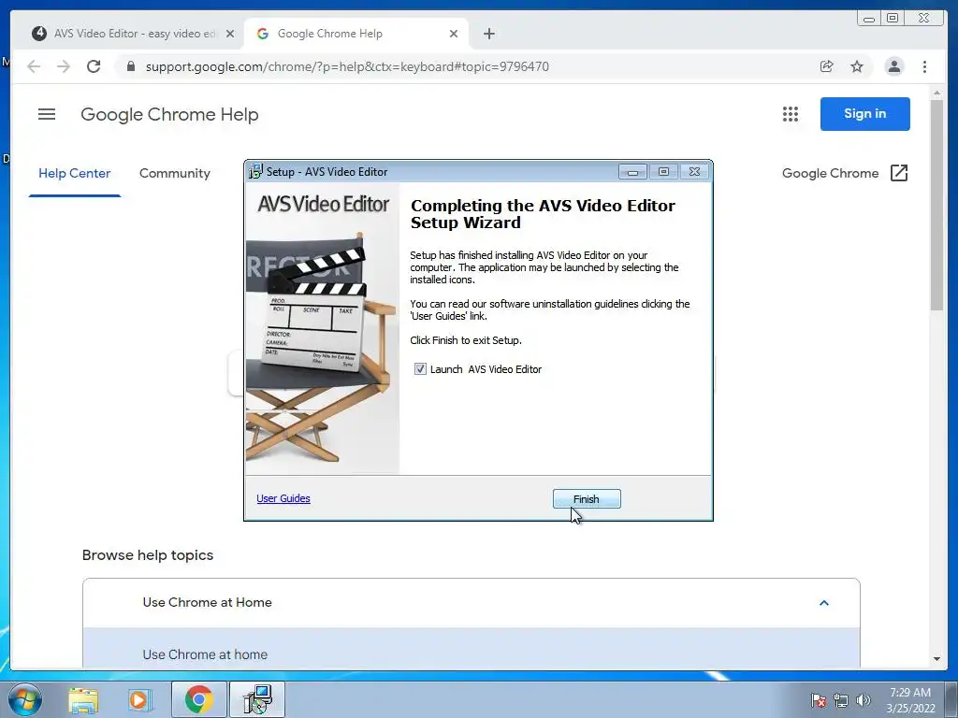This screenshot has width=958, height=718.
Task: Collapse the Use Chrome at Home section
Action: coord(823,603)
